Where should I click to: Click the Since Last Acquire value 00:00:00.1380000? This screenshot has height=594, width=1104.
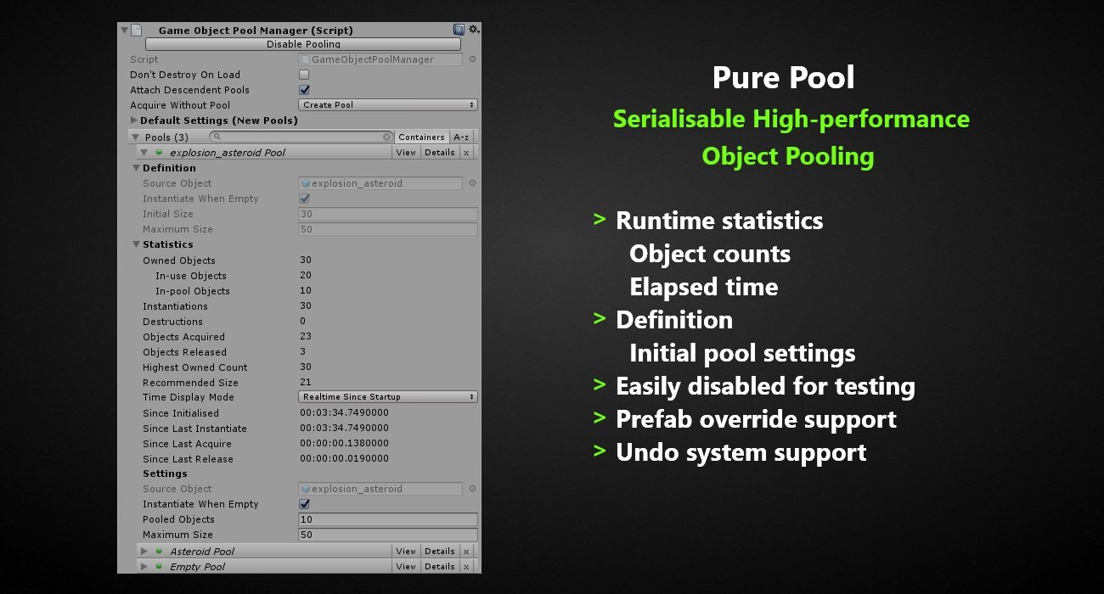pyautogui.click(x=344, y=444)
